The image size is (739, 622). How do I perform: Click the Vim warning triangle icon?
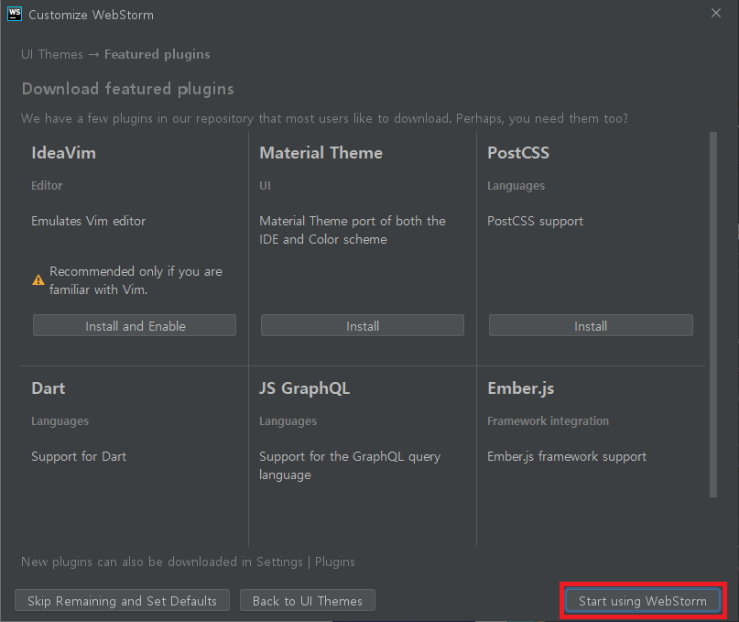click(38, 280)
